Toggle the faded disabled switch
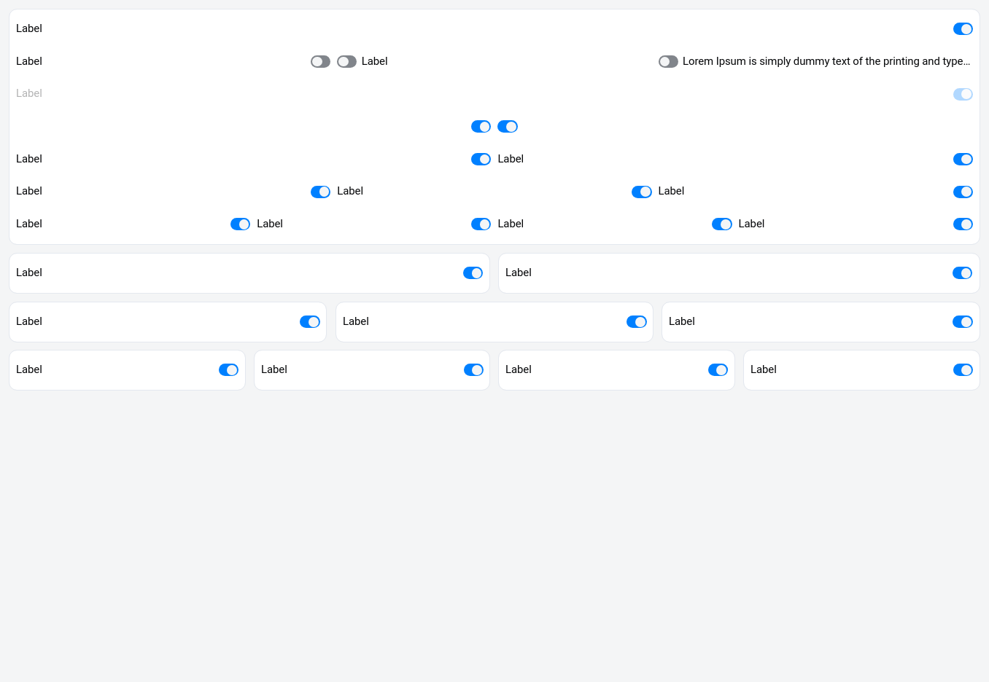Image resolution: width=989 pixels, height=682 pixels. (x=963, y=94)
